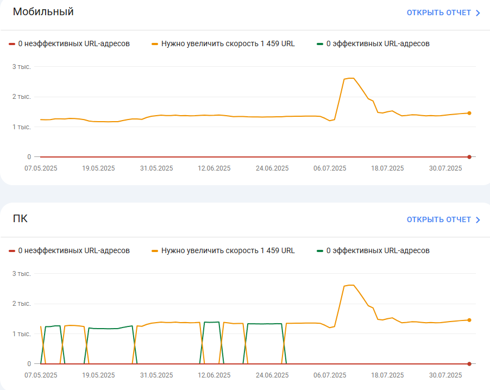This screenshot has height=390, width=490.
Task: Click red endpoint dot on ПК chart
Action: click(x=469, y=364)
